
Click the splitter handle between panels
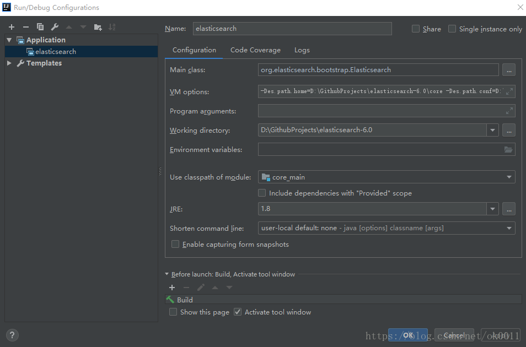(160, 171)
